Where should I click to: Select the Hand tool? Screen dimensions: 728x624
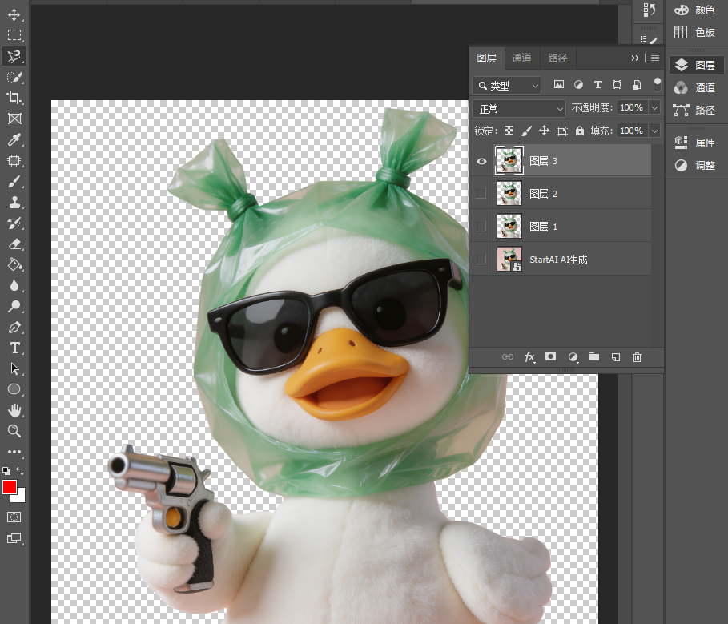[x=14, y=410]
